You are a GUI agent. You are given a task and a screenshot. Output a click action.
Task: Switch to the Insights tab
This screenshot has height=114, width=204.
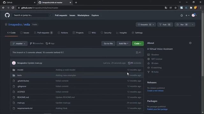click(121, 33)
